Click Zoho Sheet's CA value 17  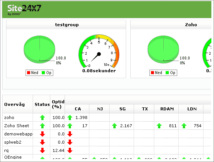(x=84, y=126)
